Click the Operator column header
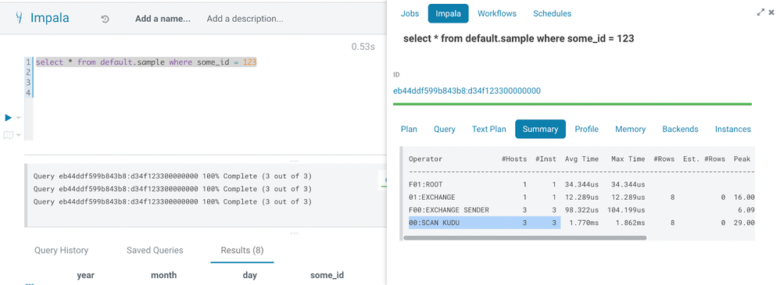The image size is (780, 285). point(425,159)
